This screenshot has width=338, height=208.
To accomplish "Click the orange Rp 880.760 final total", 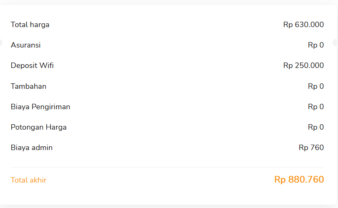I will click(x=299, y=180).
